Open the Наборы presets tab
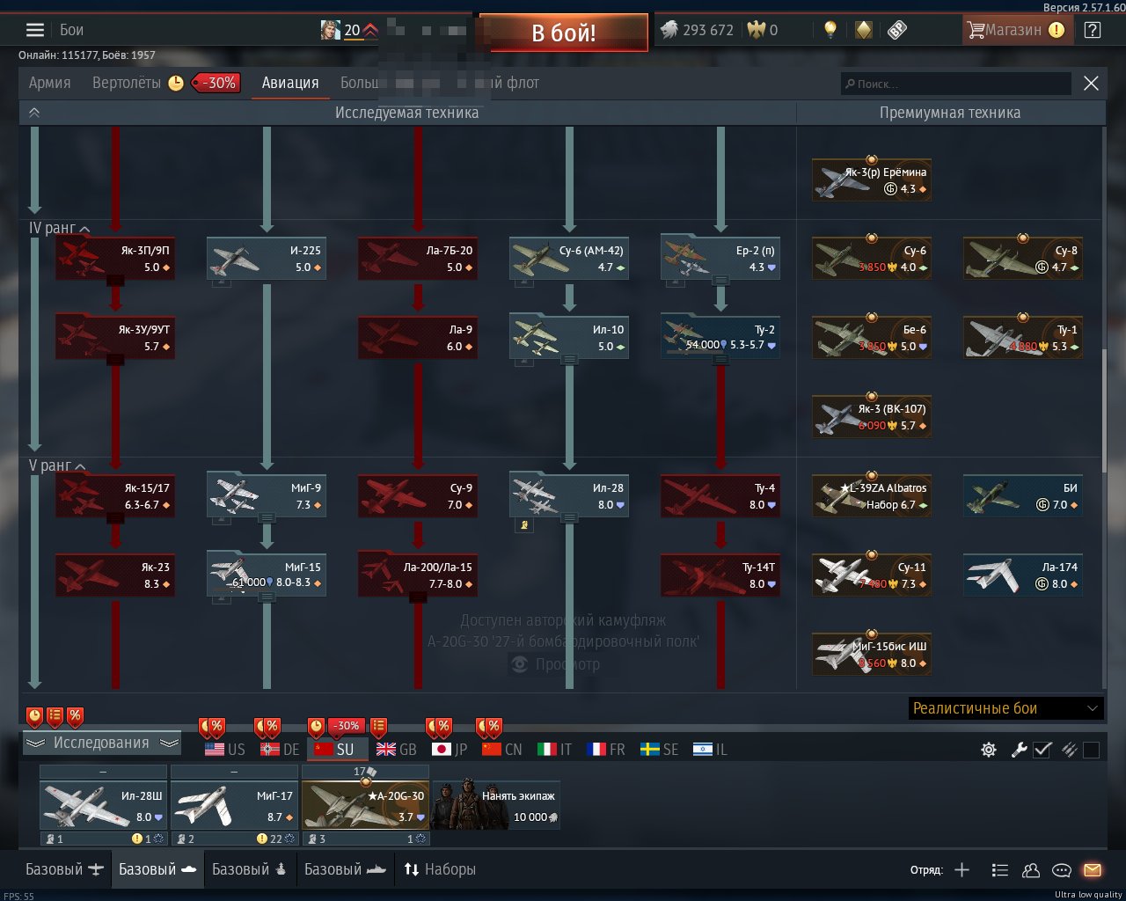1126x901 pixels. click(x=440, y=869)
